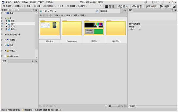Click the home icon in the browser toolbar
This screenshot has width=178, height=112.
41,15
